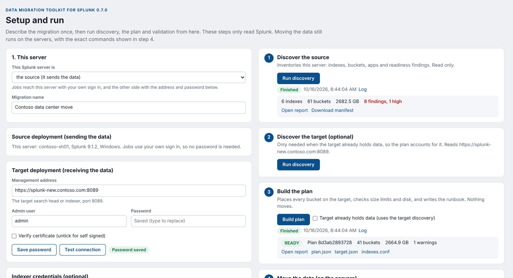This screenshot has width=513, height=278.
Task: Enable "Target already holds data" checkbox
Action: pyautogui.click(x=315, y=218)
